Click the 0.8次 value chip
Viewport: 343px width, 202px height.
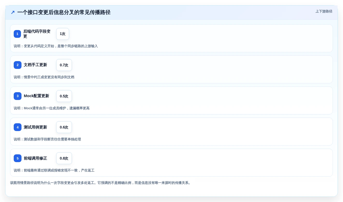pos(64,158)
